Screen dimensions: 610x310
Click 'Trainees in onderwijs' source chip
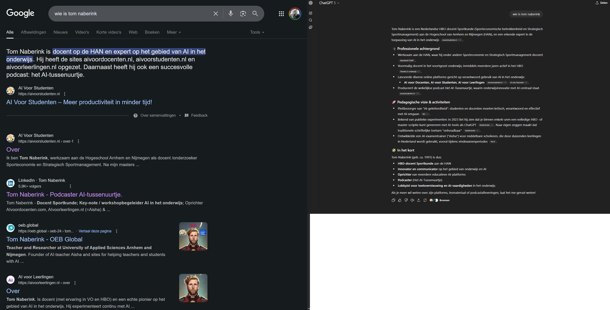(410, 71)
